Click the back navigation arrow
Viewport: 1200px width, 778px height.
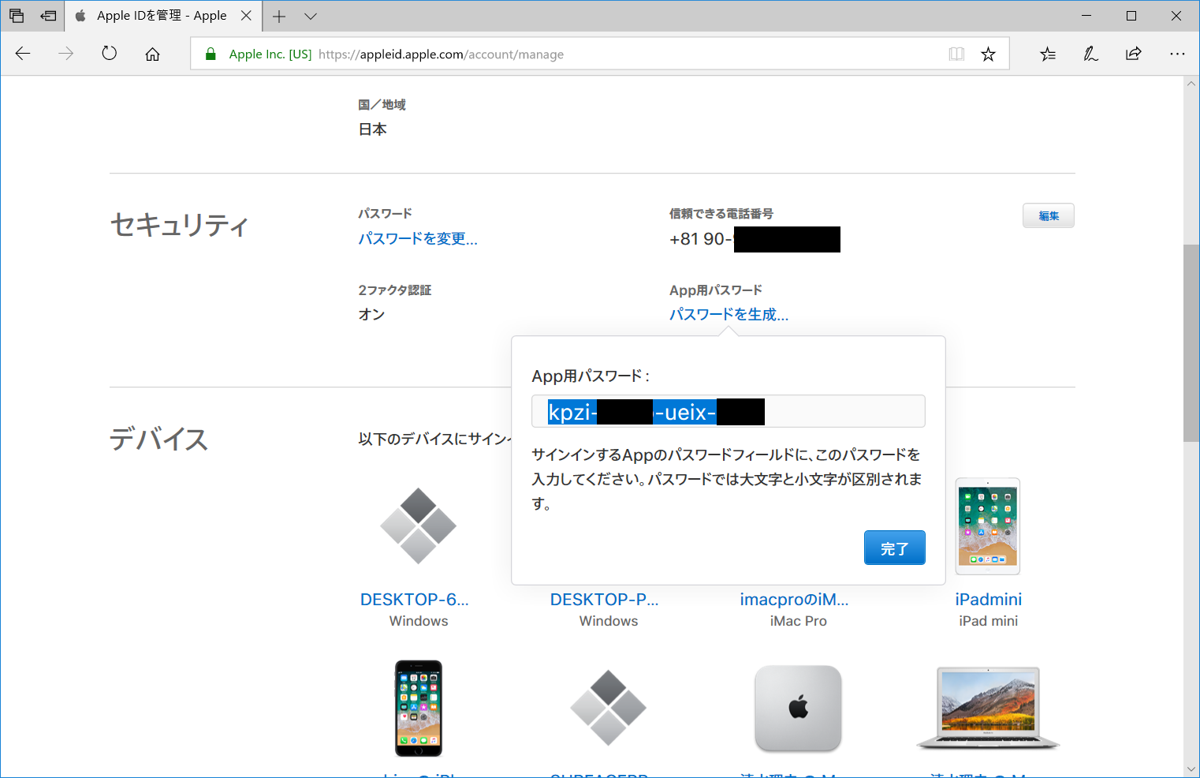[23, 54]
